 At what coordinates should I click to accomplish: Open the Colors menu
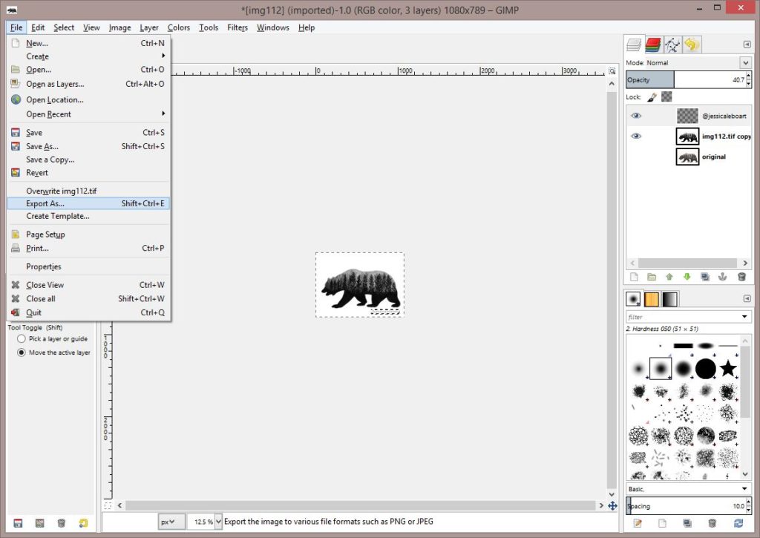178,27
